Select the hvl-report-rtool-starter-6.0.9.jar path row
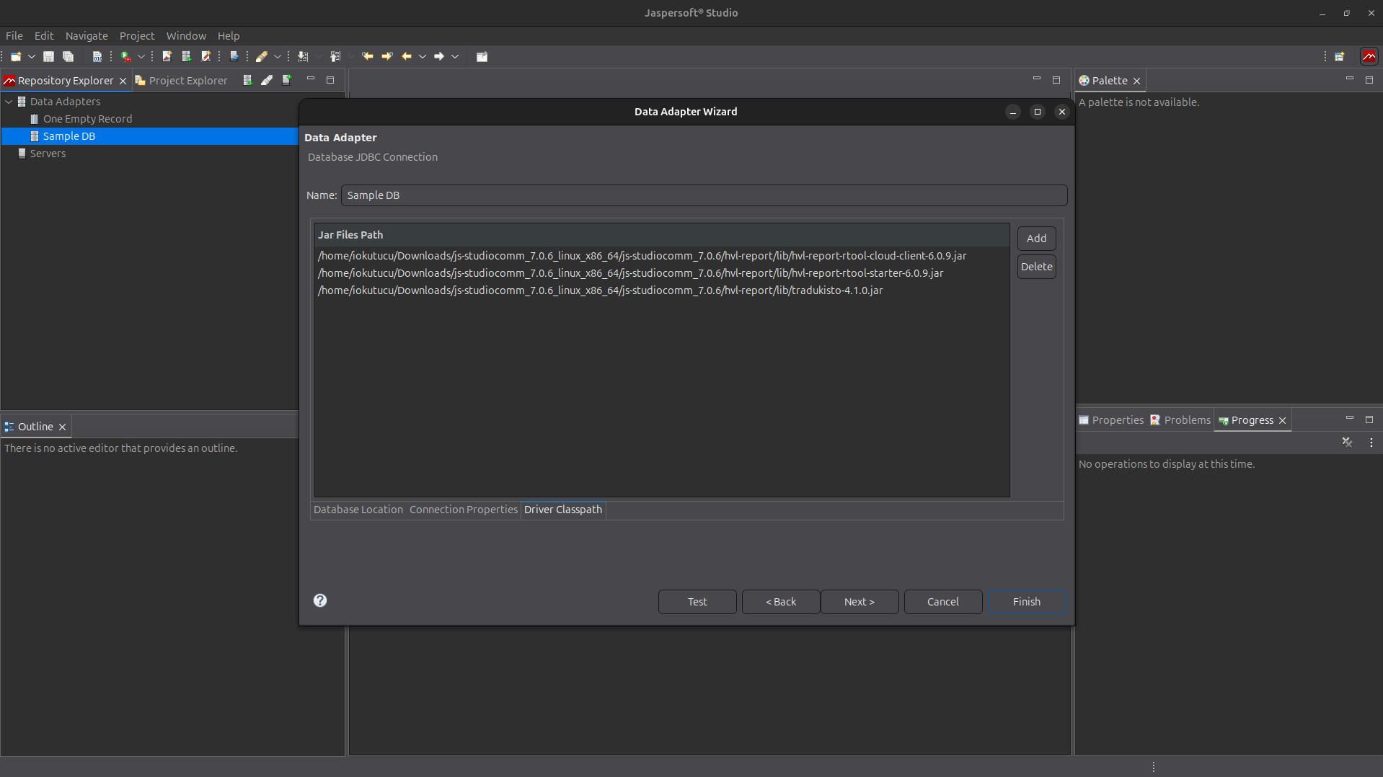Viewport: 1383px width, 777px height. pyautogui.click(x=662, y=273)
